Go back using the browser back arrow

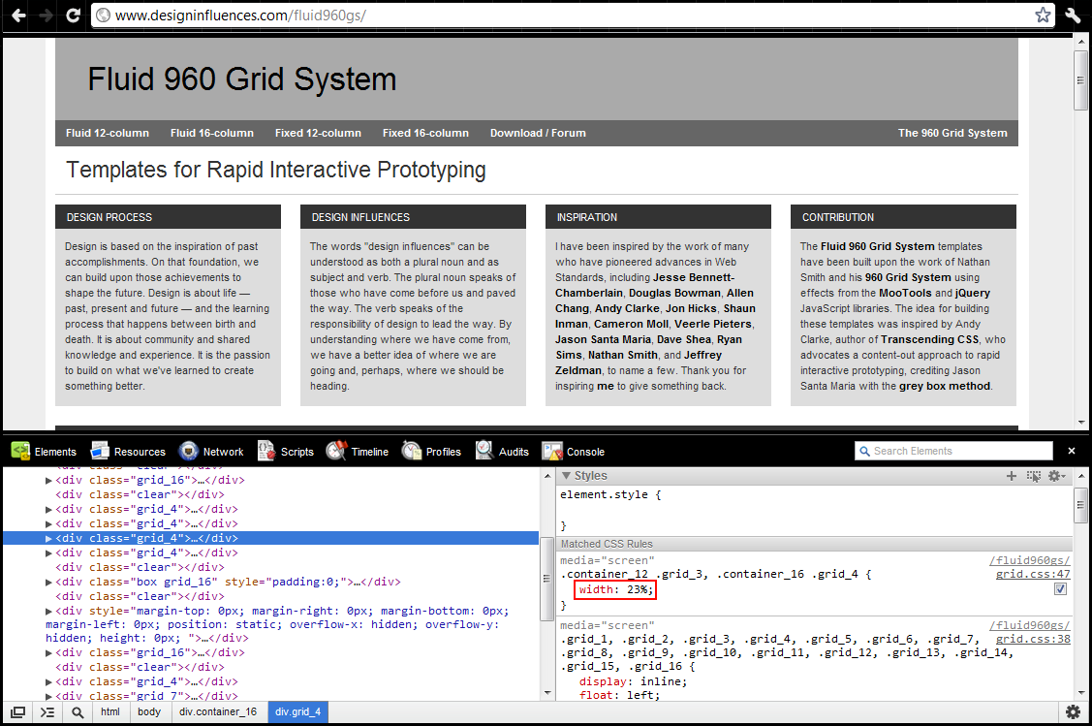tap(18, 15)
